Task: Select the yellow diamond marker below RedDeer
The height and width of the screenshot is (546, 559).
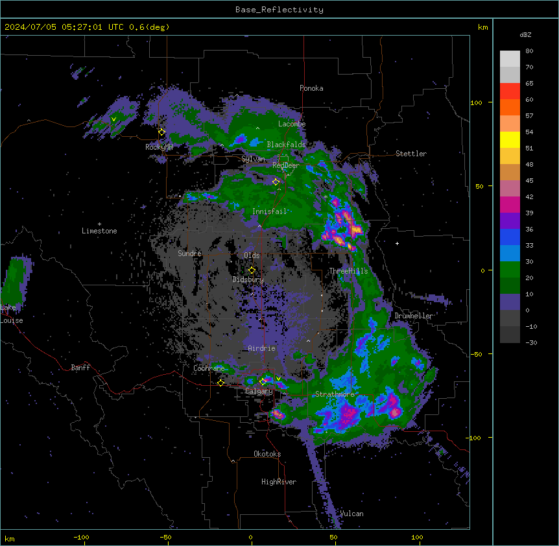Action: pyautogui.click(x=276, y=182)
